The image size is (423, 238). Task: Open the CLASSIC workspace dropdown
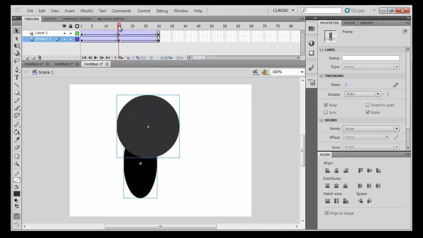(x=283, y=10)
